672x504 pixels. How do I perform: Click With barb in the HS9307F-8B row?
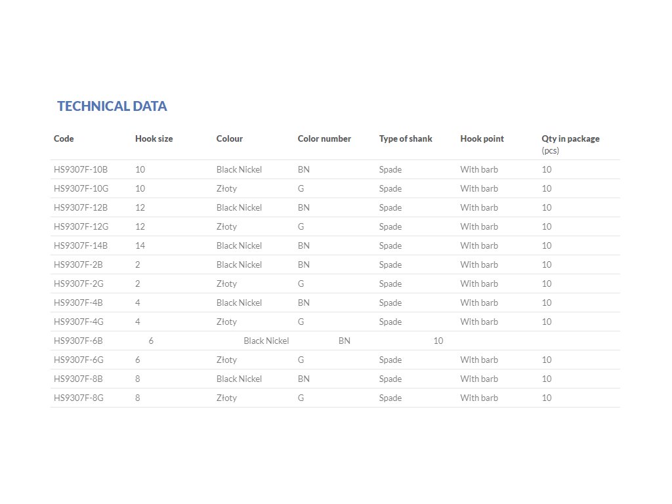coord(479,379)
